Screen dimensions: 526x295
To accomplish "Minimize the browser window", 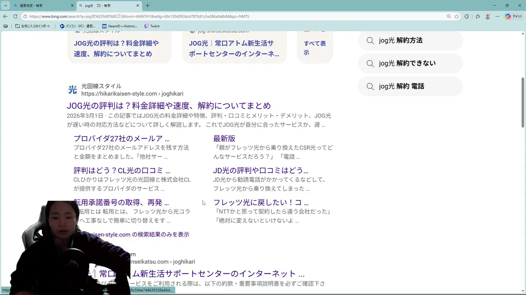I will [494, 5].
